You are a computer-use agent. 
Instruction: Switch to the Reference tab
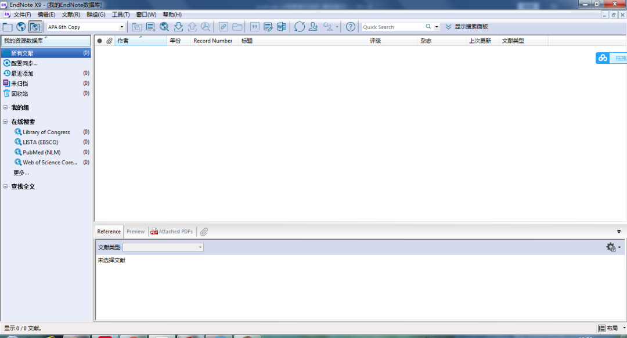tap(109, 232)
